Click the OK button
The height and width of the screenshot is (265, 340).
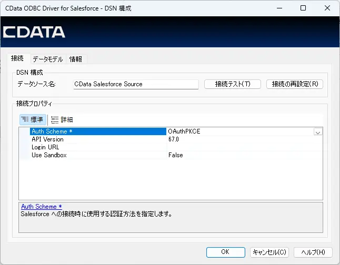click(x=225, y=252)
